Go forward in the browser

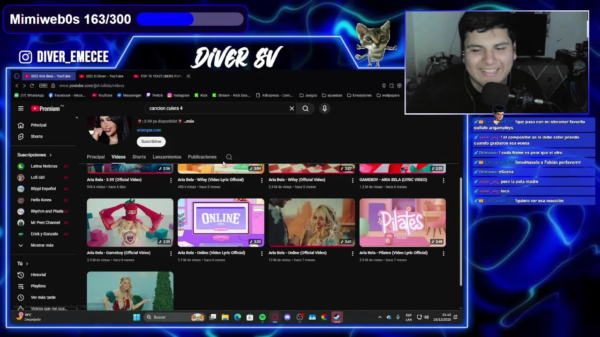24,86
